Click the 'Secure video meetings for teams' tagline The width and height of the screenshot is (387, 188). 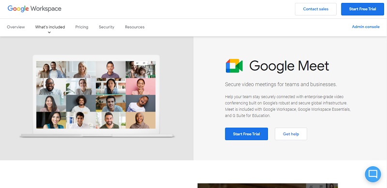tap(281, 85)
